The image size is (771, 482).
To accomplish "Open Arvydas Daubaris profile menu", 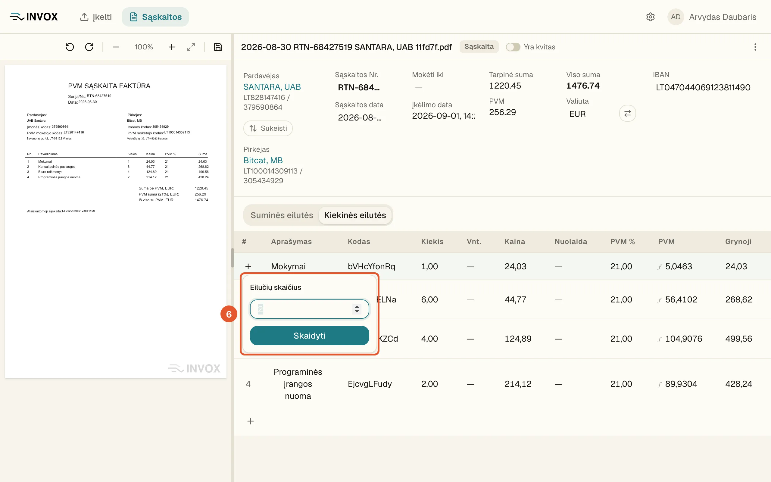I will click(x=723, y=17).
